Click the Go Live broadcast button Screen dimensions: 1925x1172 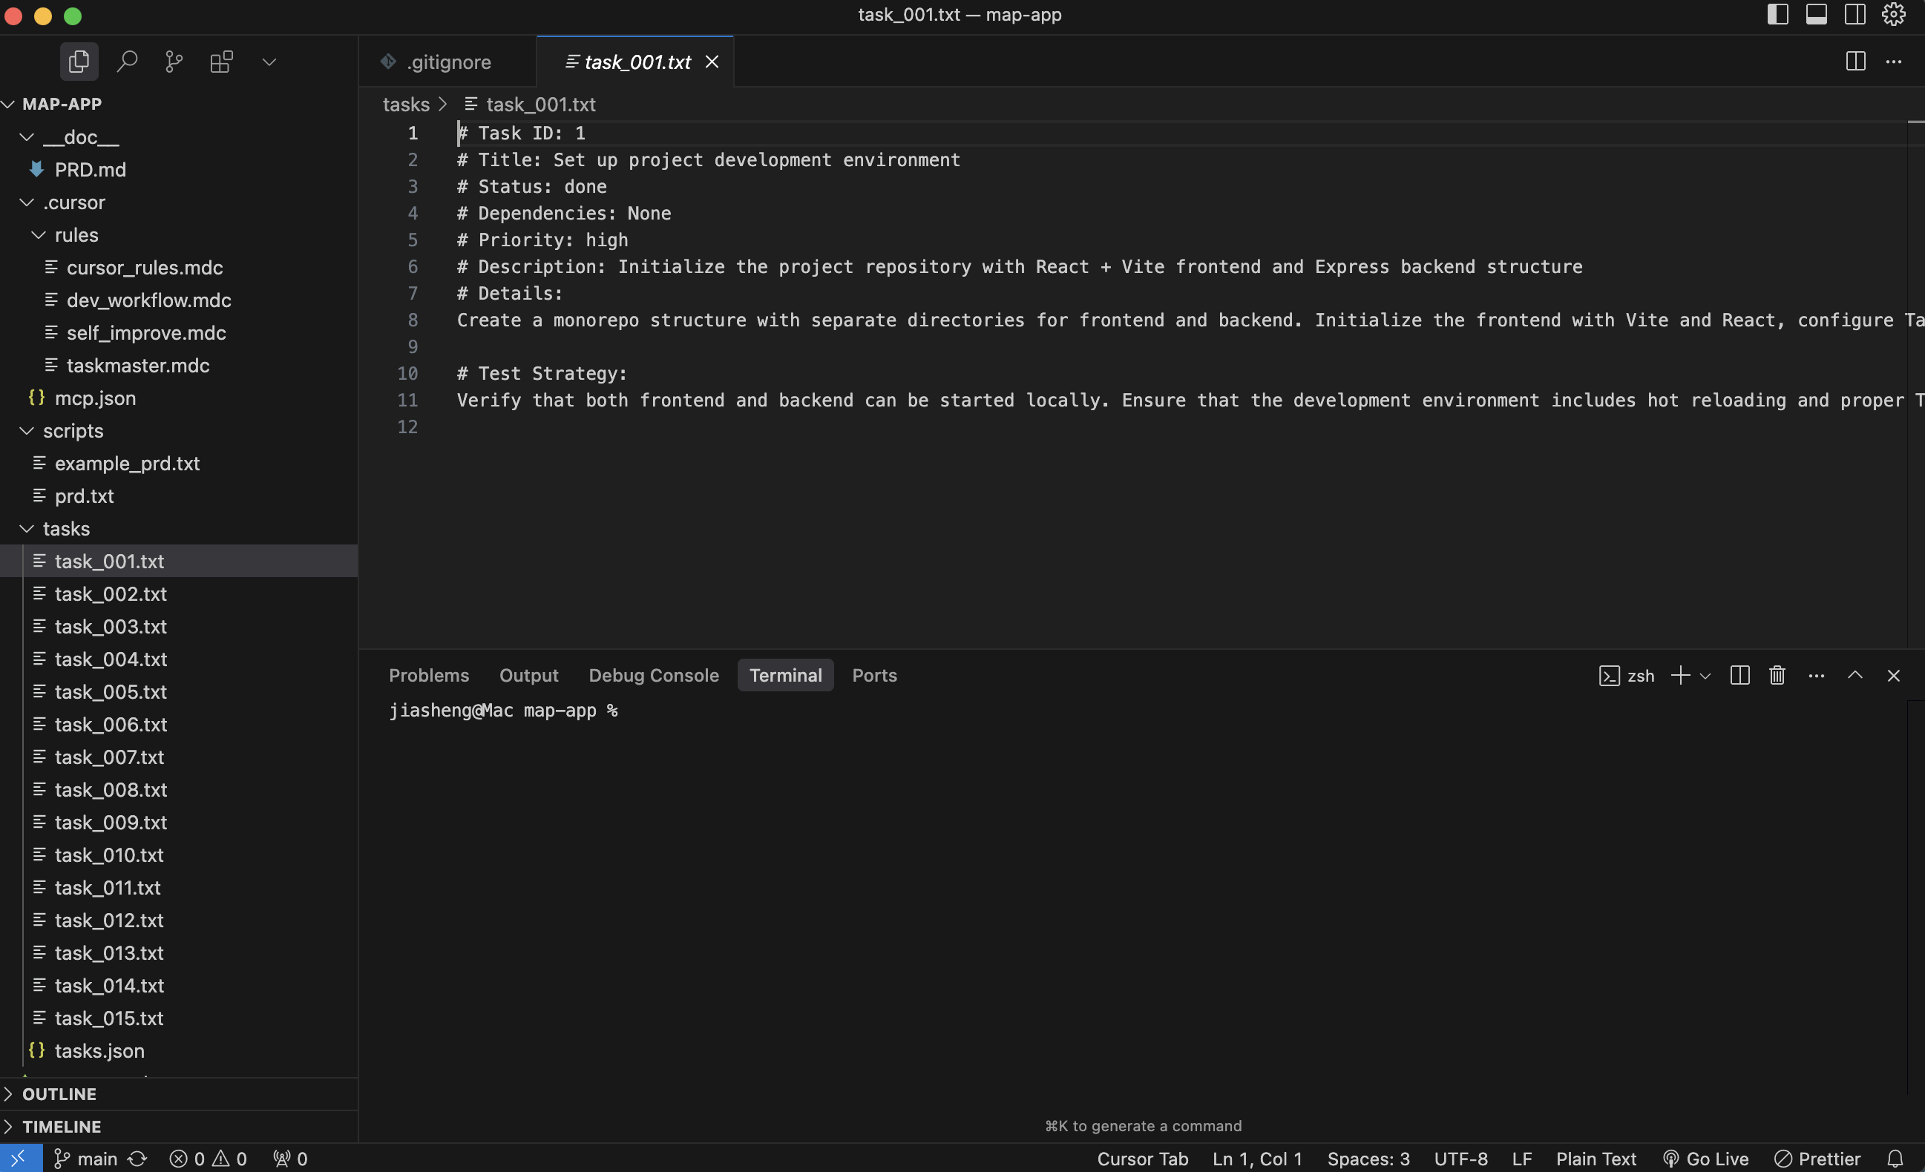point(1706,1159)
